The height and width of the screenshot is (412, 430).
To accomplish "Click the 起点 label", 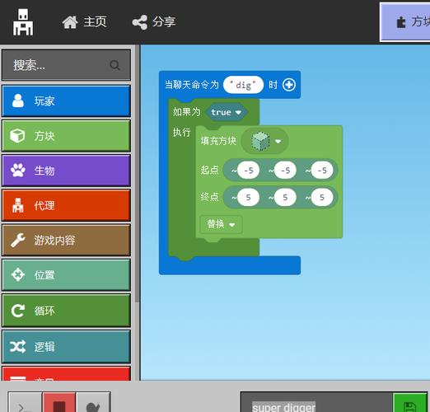I will (209, 170).
